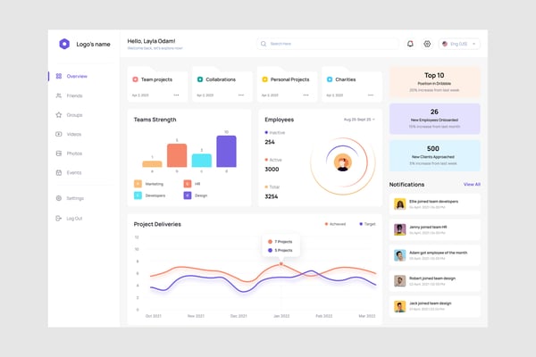Viewport: 536px width, 357px height.
Task: Click the red HR bar in chart
Action: [x=177, y=155]
